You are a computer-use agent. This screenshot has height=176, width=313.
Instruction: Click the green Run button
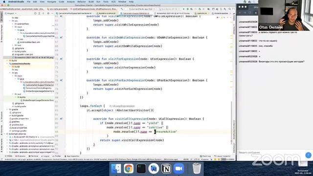[x=184, y=9]
